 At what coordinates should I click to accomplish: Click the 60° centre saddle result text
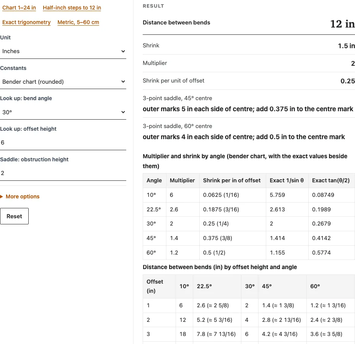(244, 137)
